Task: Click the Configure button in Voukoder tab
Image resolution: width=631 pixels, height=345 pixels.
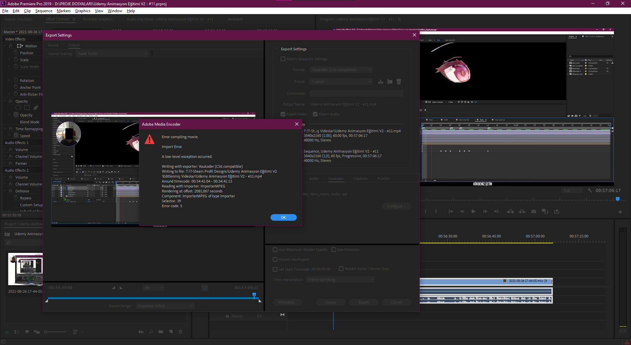Action: coord(396,206)
